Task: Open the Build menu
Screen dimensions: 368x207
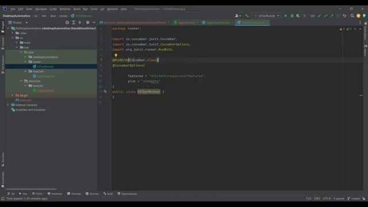Action: 76,9
